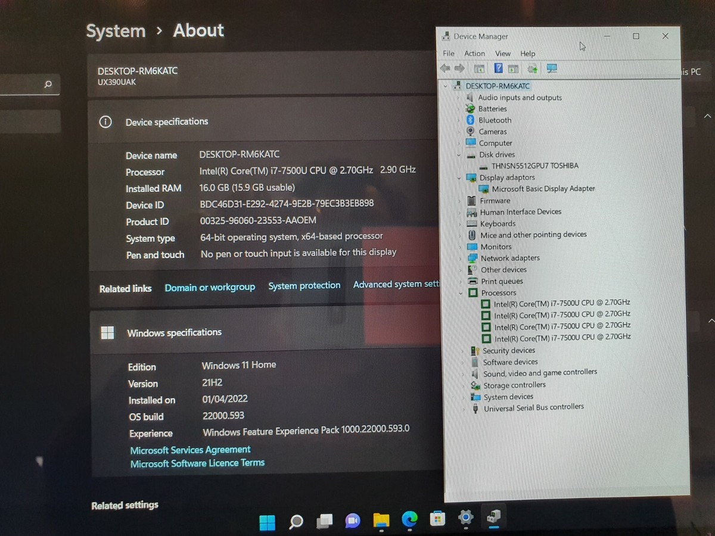This screenshot has width=715, height=536.
Task: Select the Mice and other pointing devices icon
Action: click(x=472, y=235)
